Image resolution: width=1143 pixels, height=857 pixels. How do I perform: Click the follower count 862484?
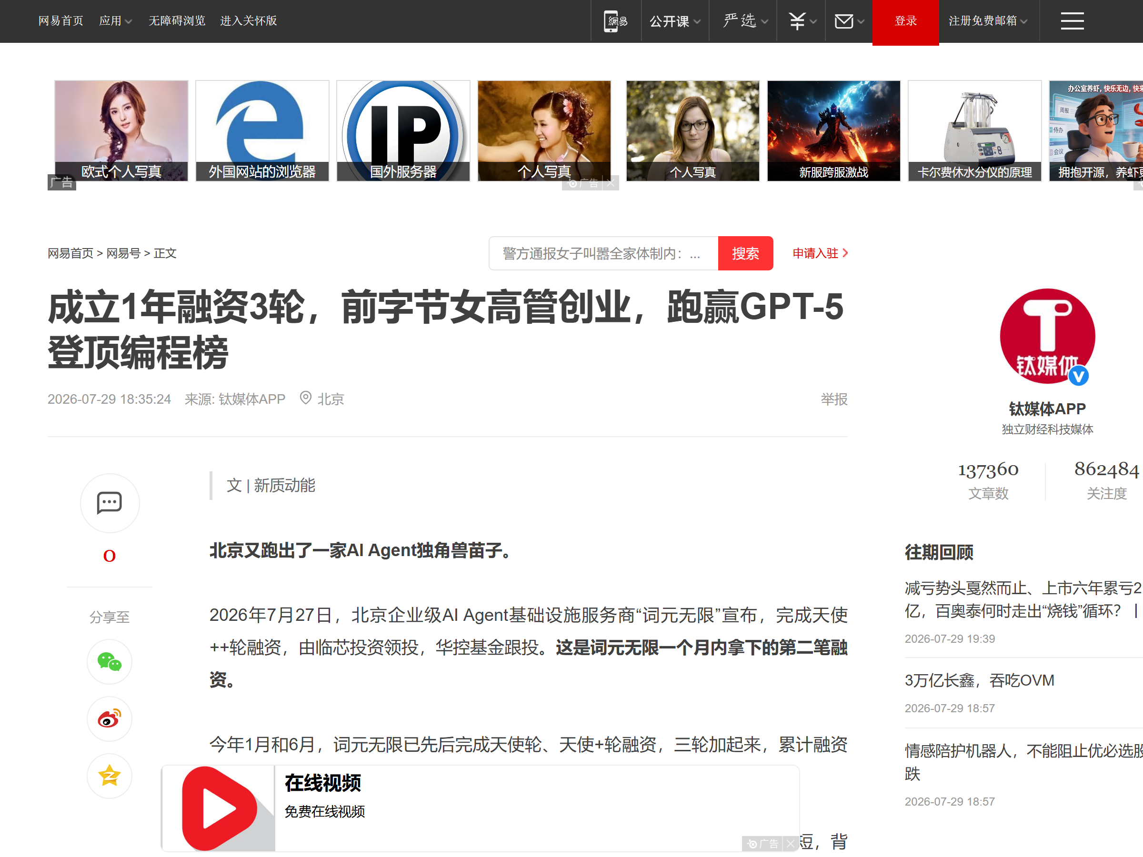[x=1106, y=469]
